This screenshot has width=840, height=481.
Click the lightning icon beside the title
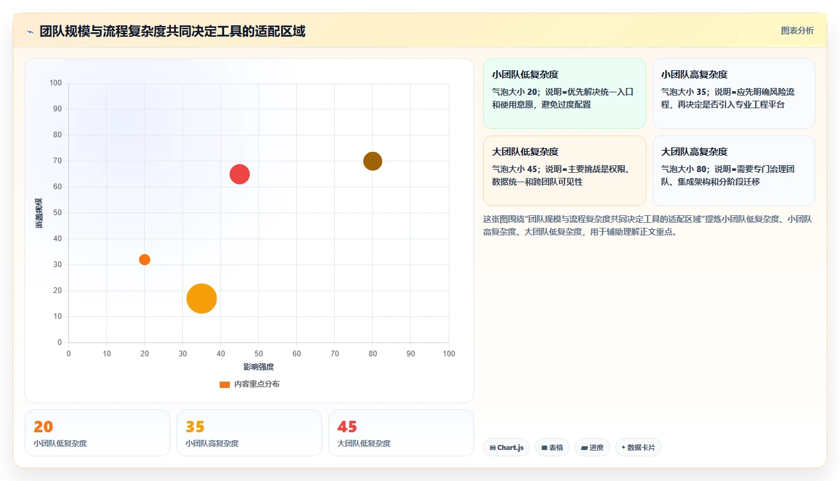pyautogui.click(x=30, y=32)
